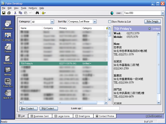The image size is (166, 124).
Task: Click the horizontal scrollbar thumb
Action: 60,103
